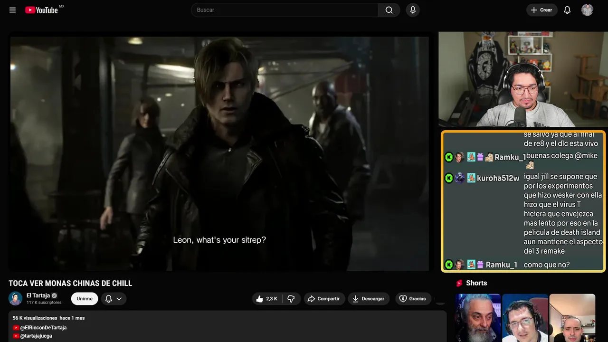Screen dimensions: 608x342
Task: Open the account avatar menu
Action: 587,10
